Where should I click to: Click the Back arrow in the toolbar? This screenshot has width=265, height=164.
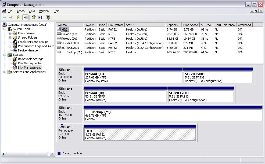[5, 17]
